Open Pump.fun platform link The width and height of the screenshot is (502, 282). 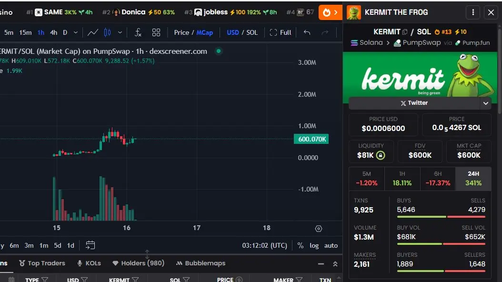pyautogui.click(x=472, y=42)
